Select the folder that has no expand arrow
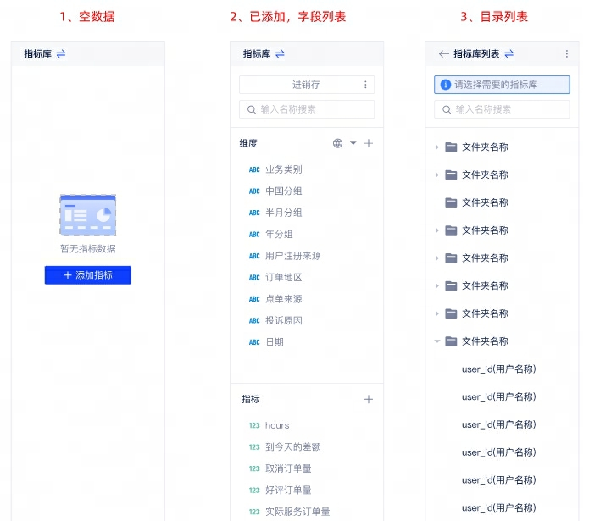Screen dimensions: 589x521 point(484,202)
